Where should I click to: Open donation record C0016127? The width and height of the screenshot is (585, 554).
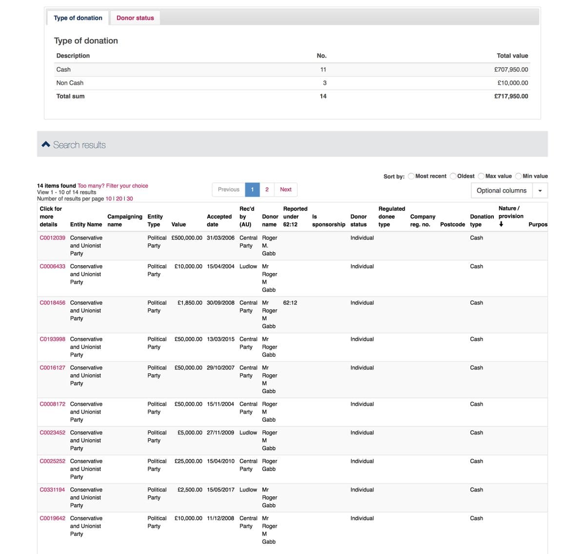[x=52, y=368]
